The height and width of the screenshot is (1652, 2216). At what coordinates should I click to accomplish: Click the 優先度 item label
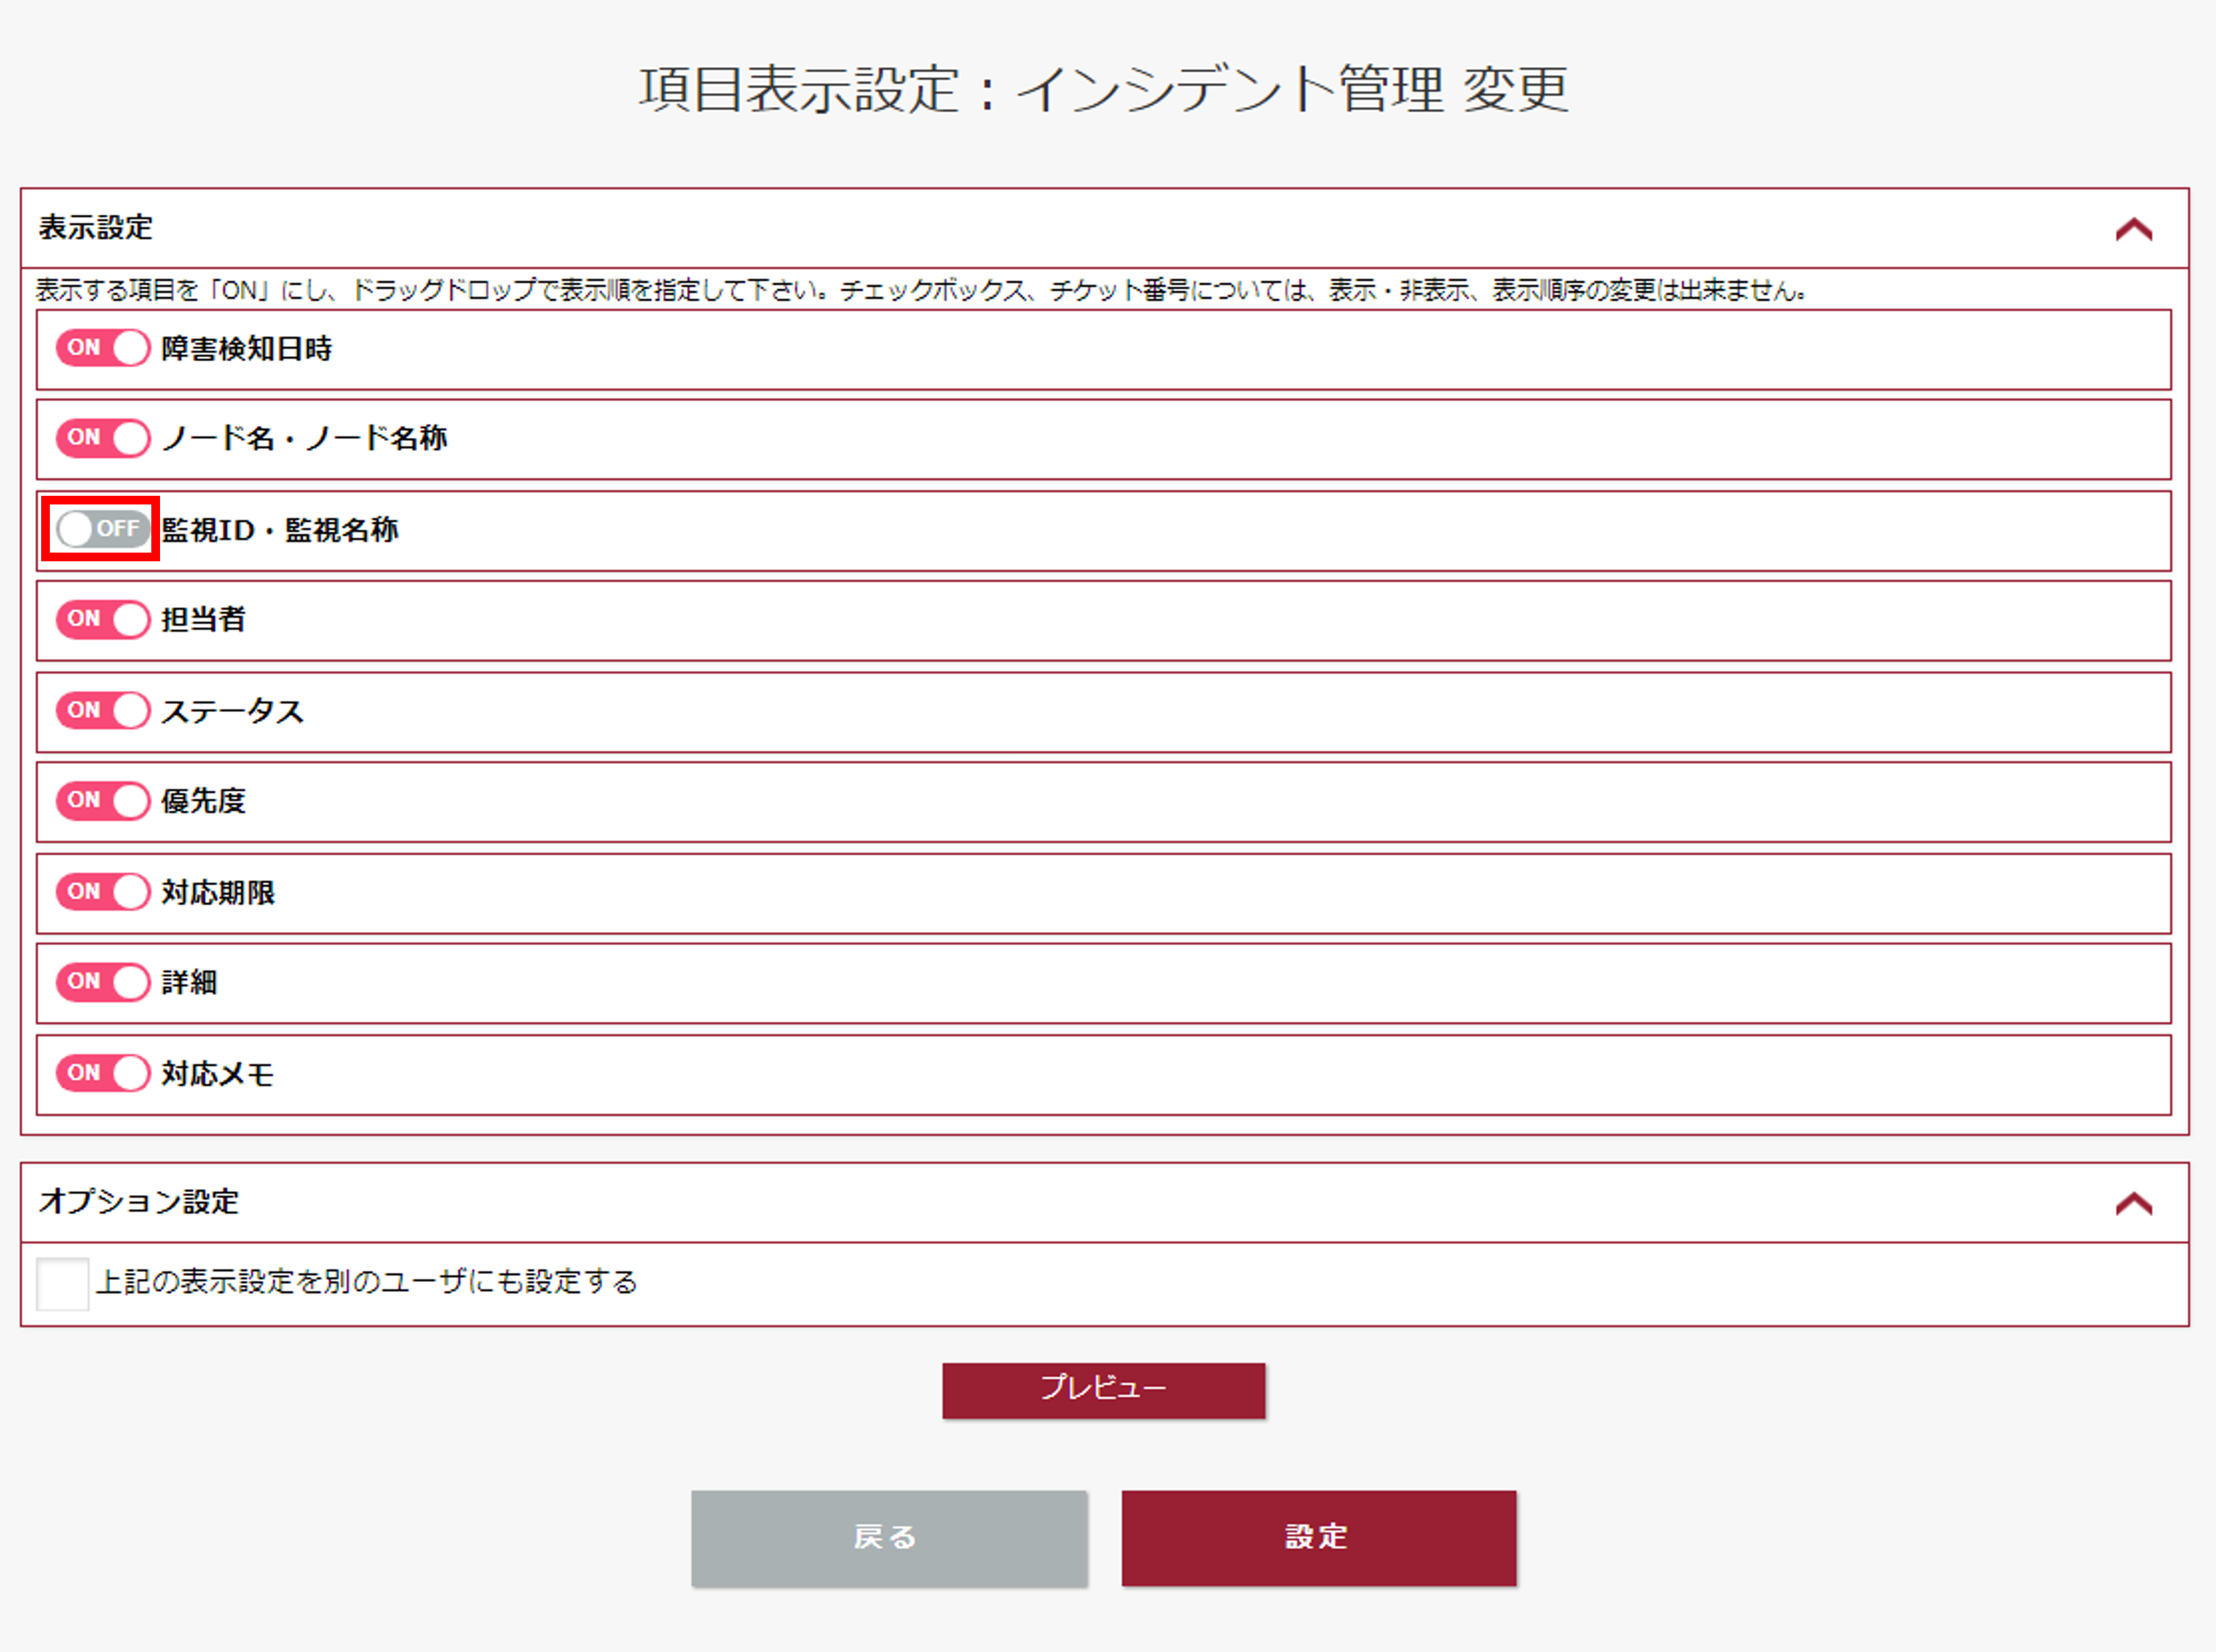point(204,801)
